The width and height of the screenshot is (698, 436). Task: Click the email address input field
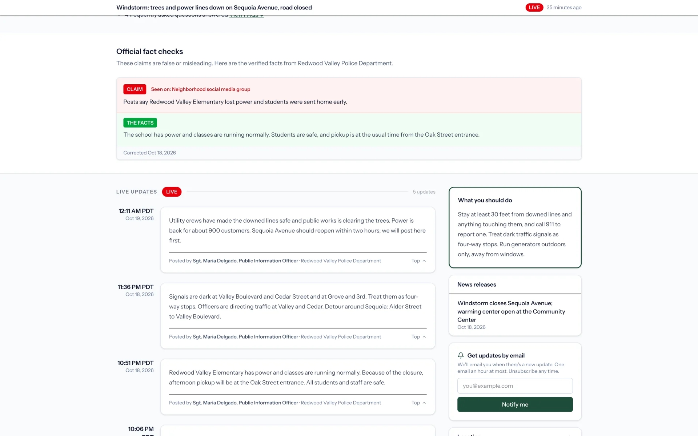pyautogui.click(x=515, y=386)
